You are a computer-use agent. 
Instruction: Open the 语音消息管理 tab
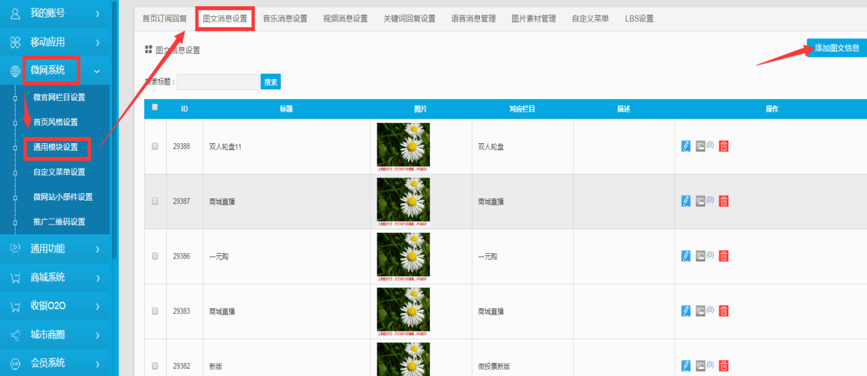pos(474,18)
